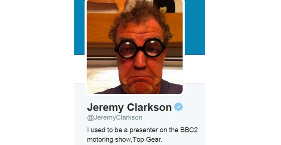Open the @JeremyClarkson handle link
This screenshot has width=281, height=145.
pyautogui.click(x=115, y=118)
